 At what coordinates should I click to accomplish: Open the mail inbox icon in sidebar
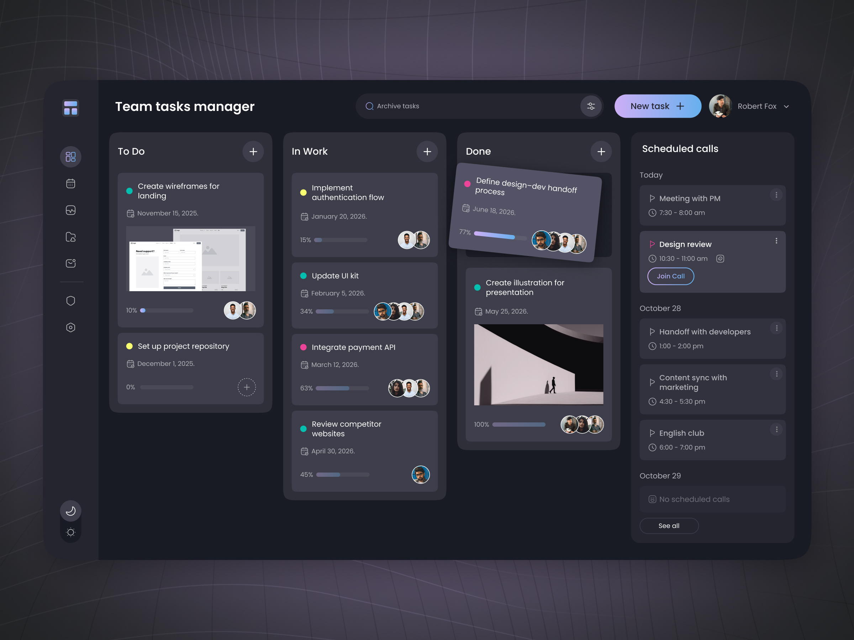coord(71,263)
